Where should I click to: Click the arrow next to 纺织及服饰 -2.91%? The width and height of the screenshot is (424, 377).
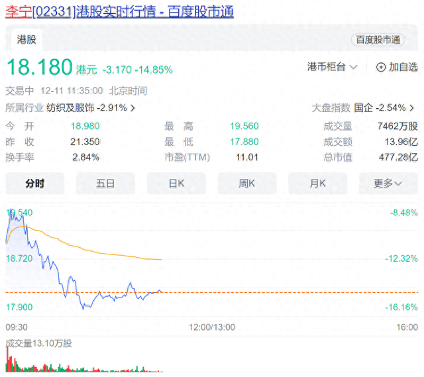[132, 108]
